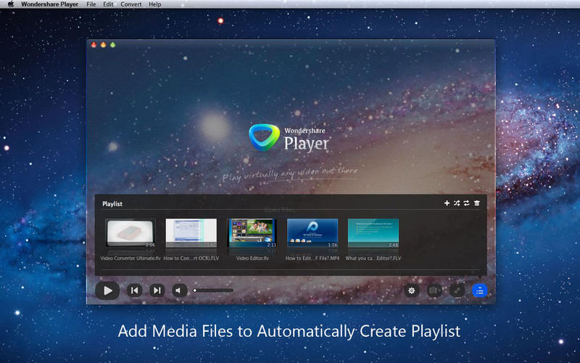
Task: Click the Open Files... link
Action: (x=281, y=211)
